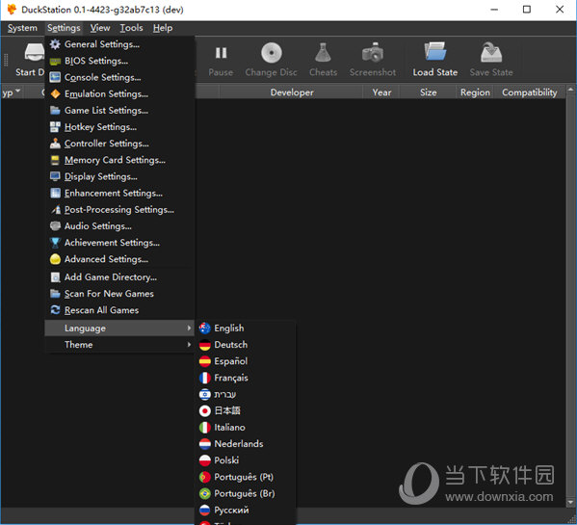The width and height of the screenshot is (577, 525).
Task: Click the Advanced Settings yellow icon
Action: point(55,259)
